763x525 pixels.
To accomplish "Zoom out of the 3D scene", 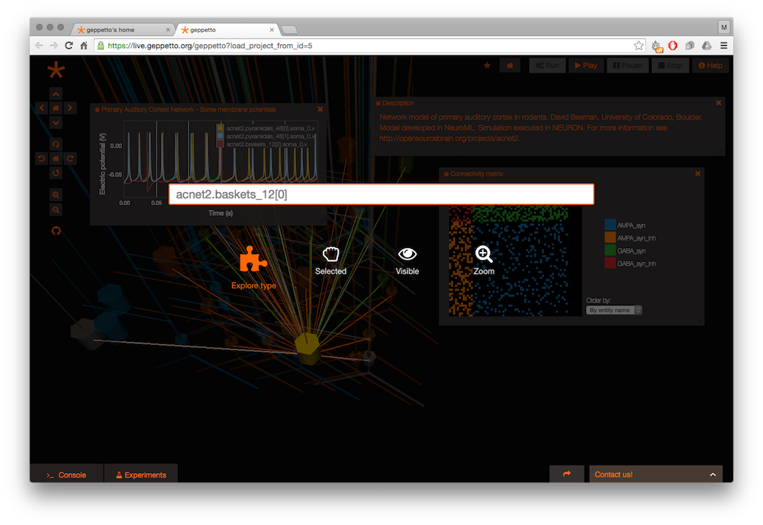I will [56, 210].
